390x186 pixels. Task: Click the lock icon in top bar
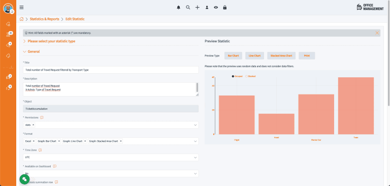(225, 8)
